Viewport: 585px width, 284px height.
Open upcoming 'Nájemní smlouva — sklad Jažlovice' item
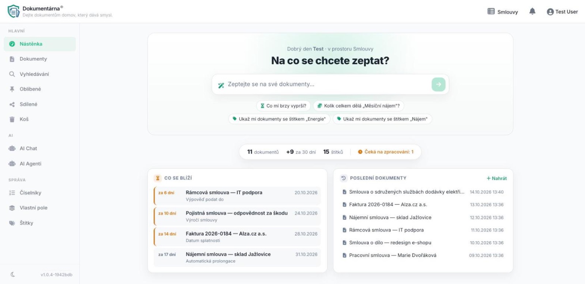[237, 257]
